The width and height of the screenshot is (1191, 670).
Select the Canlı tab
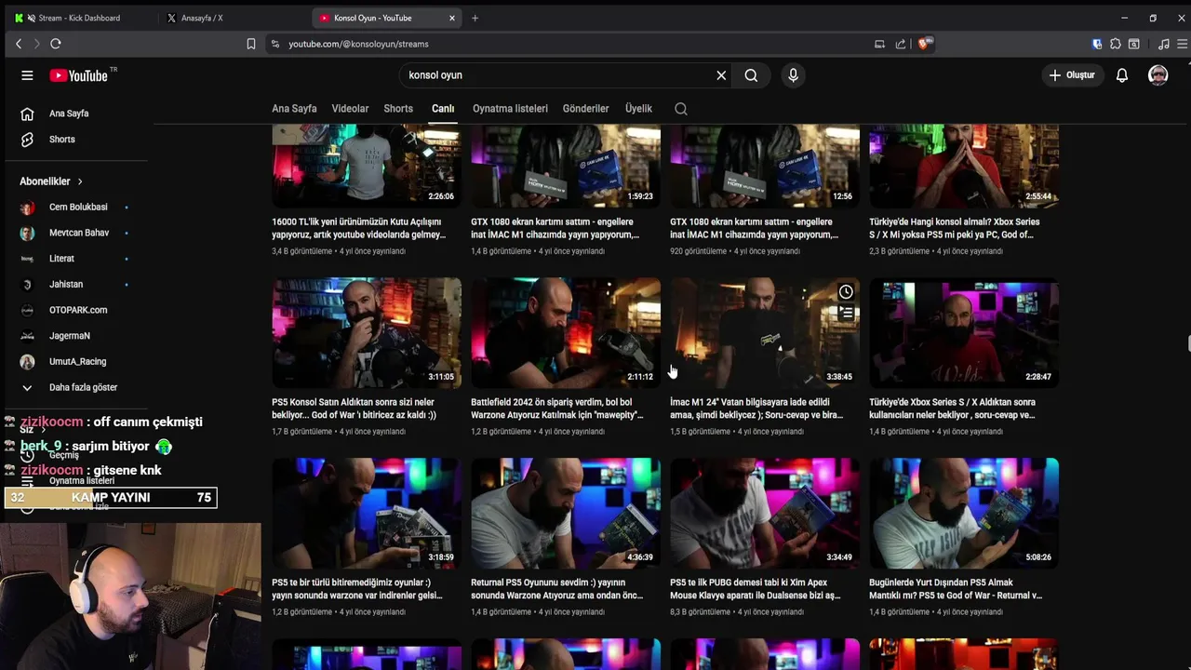pos(443,109)
